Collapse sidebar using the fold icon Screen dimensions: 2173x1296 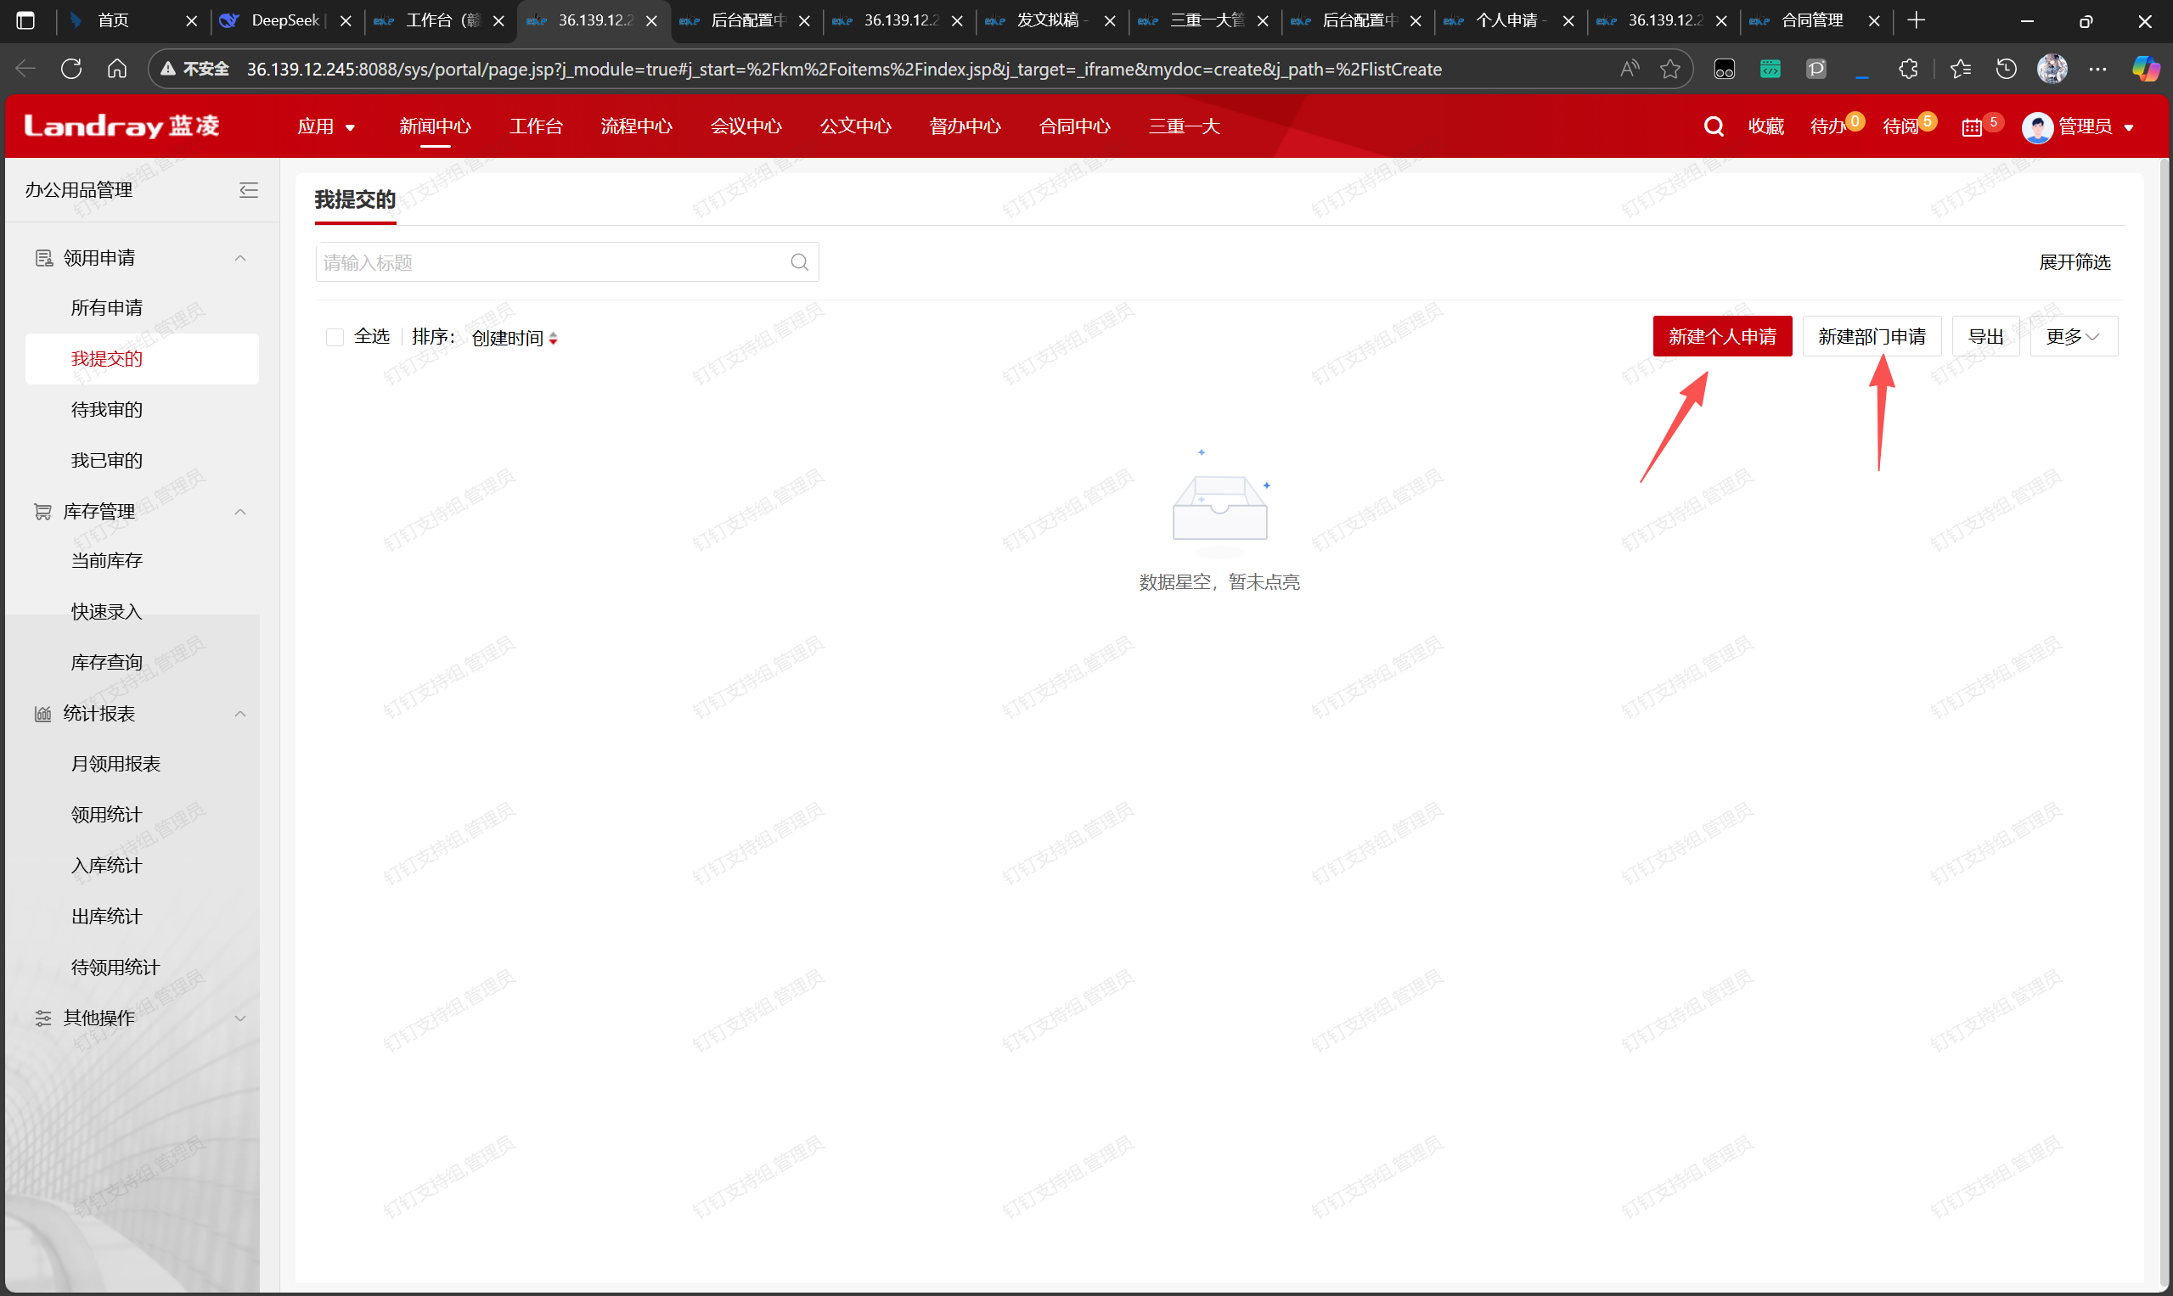tap(249, 190)
